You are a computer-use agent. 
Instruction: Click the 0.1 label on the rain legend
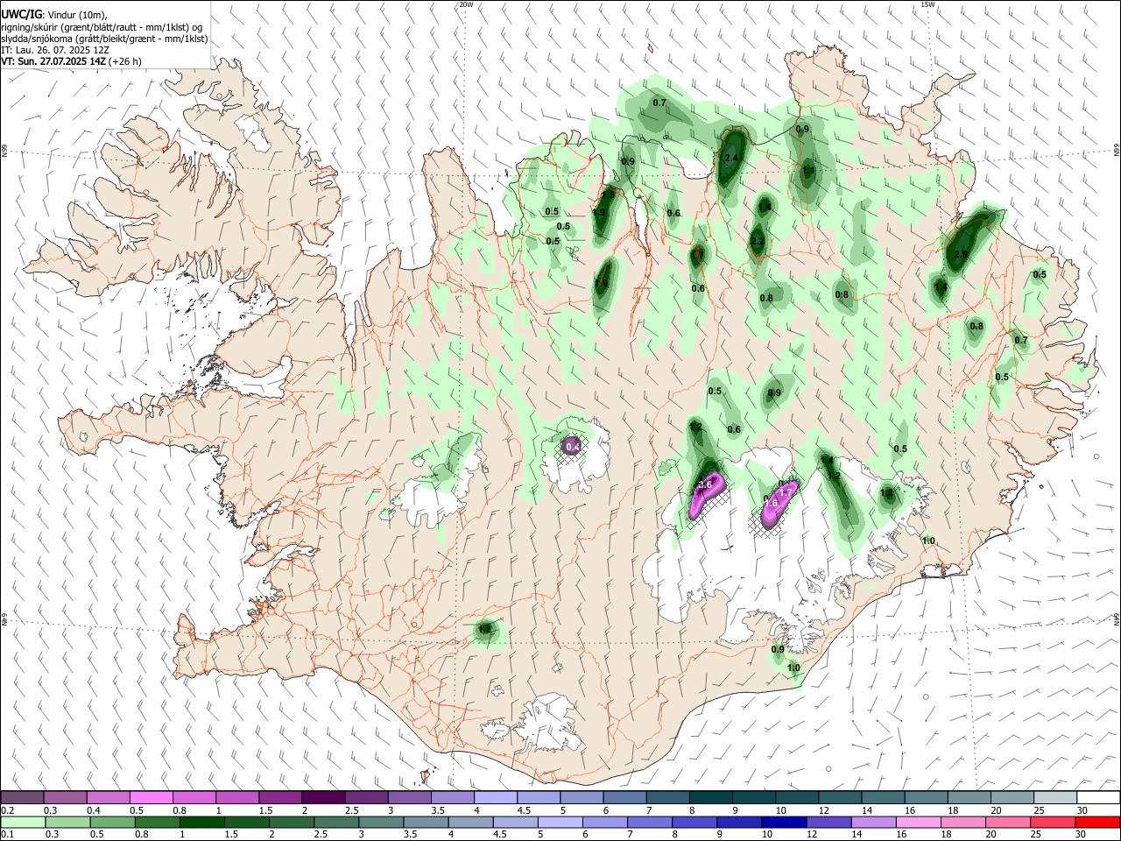[x=7, y=835]
